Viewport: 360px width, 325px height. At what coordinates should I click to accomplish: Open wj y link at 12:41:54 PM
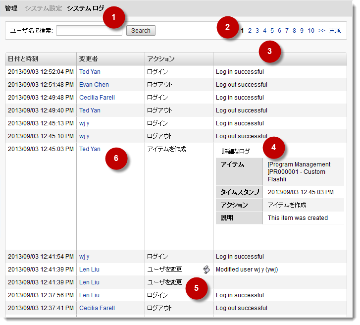[x=84, y=257]
